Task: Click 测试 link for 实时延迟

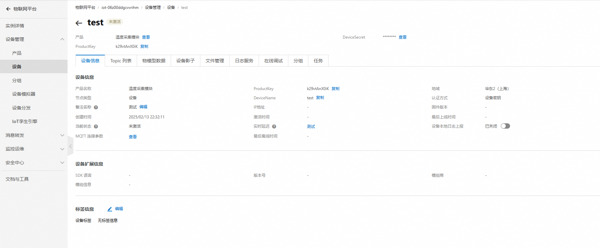Action: [x=311, y=127]
